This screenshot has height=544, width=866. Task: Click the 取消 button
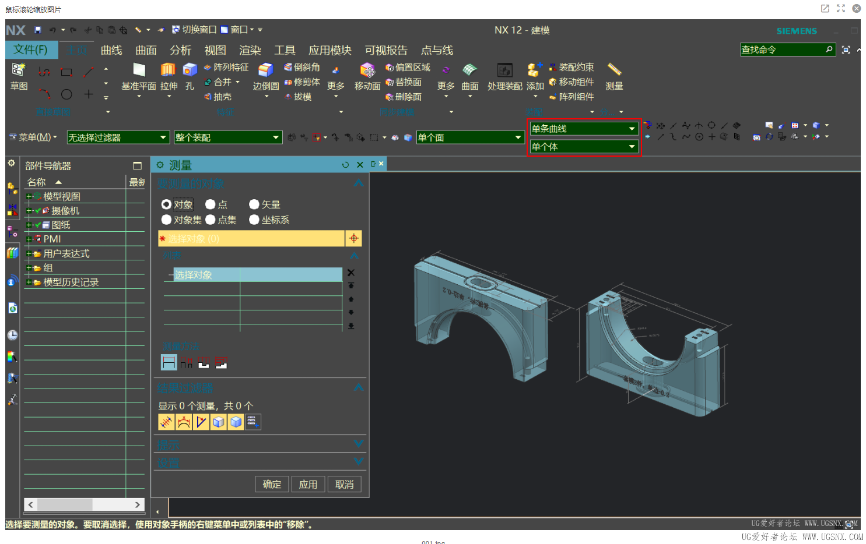345,484
